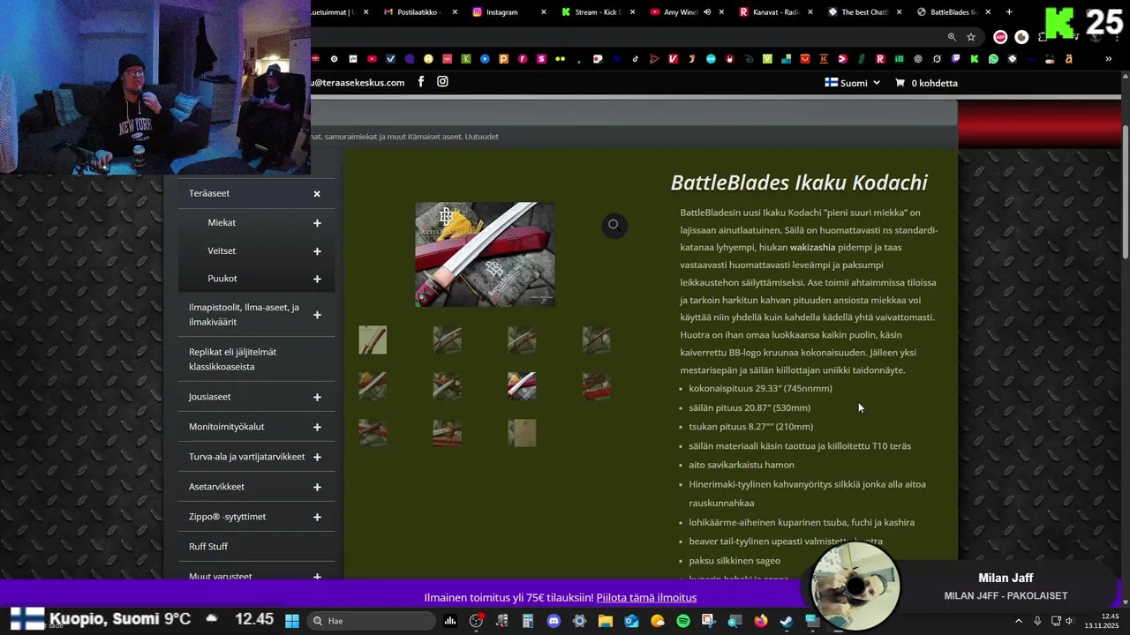Switch to the Stream - Kick tab
Viewport: 1130px width, 635px height.
pyautogui.click(x=598, y=12)
